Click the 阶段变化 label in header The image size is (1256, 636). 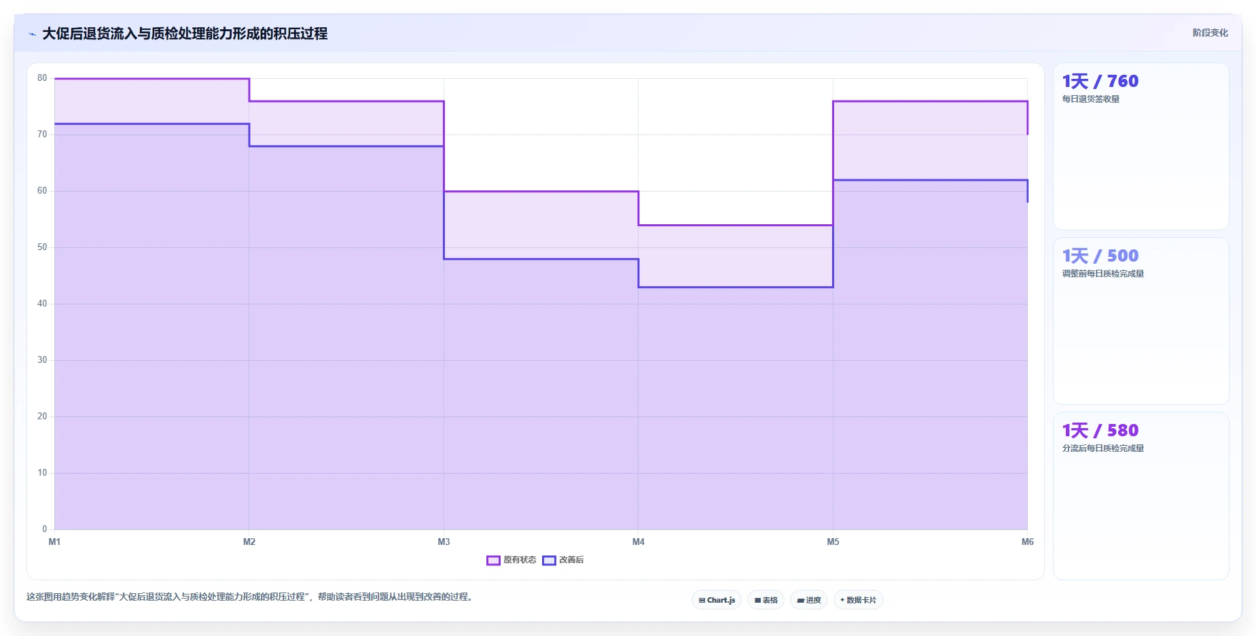1210,33
